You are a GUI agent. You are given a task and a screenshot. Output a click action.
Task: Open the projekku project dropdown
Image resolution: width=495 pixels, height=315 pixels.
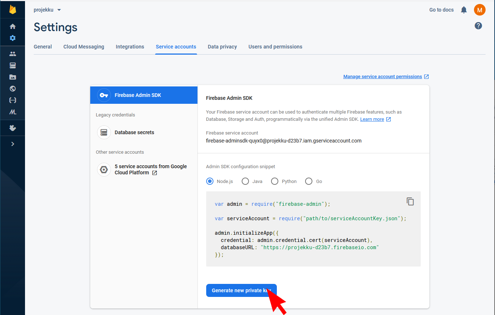(x=47, y=10)
